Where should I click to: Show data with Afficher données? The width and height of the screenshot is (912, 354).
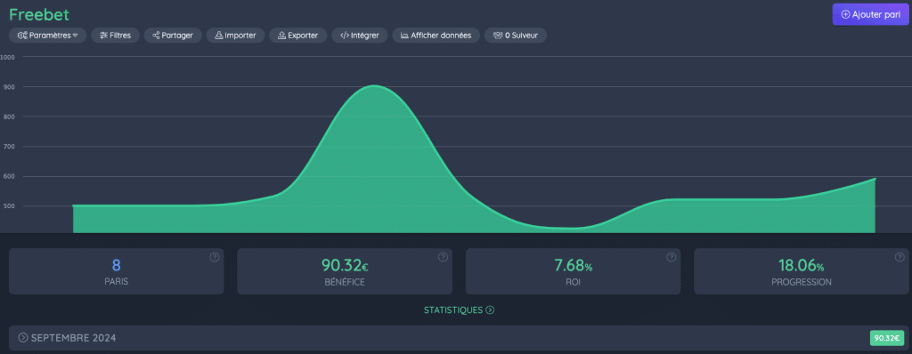[436, 36]
